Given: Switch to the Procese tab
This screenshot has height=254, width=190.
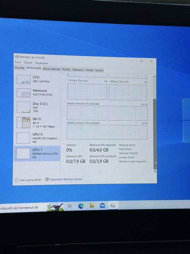Looking at the screenshot, I should (x=20, y=68).
